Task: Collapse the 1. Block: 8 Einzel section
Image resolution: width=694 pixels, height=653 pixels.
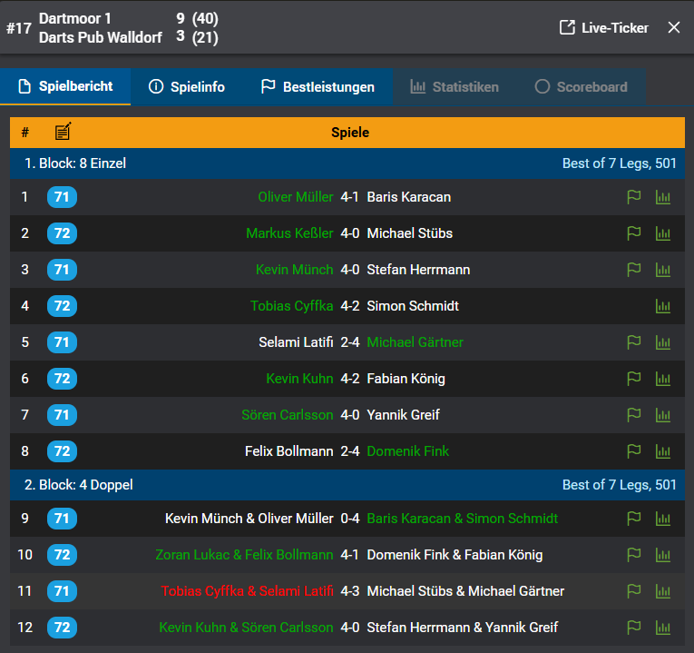Action: (x=75, y=163)
